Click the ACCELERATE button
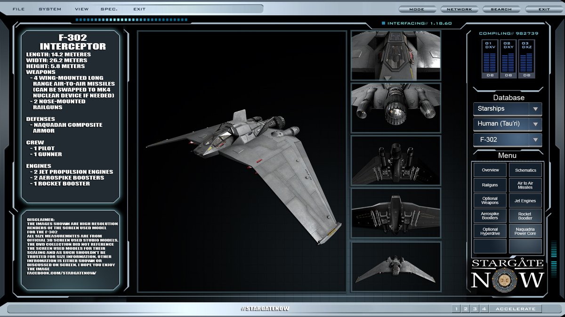 [516, 309]
